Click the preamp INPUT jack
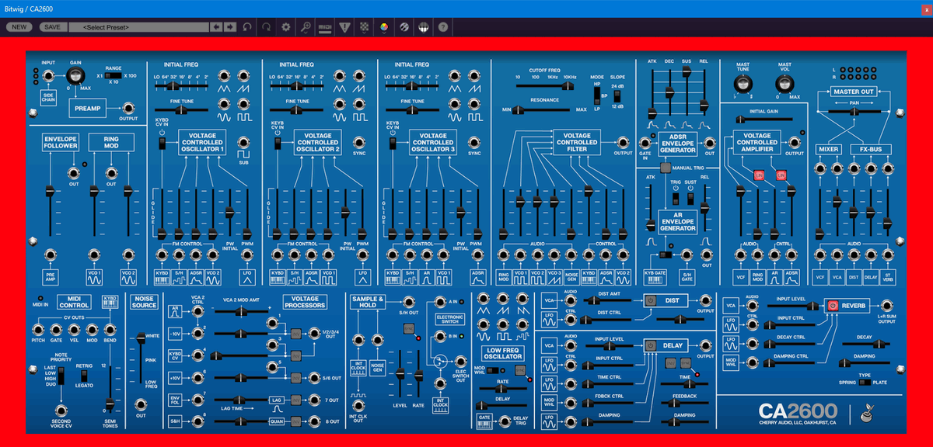This screenshot has width=933, height=447. (x=48, y=75)
